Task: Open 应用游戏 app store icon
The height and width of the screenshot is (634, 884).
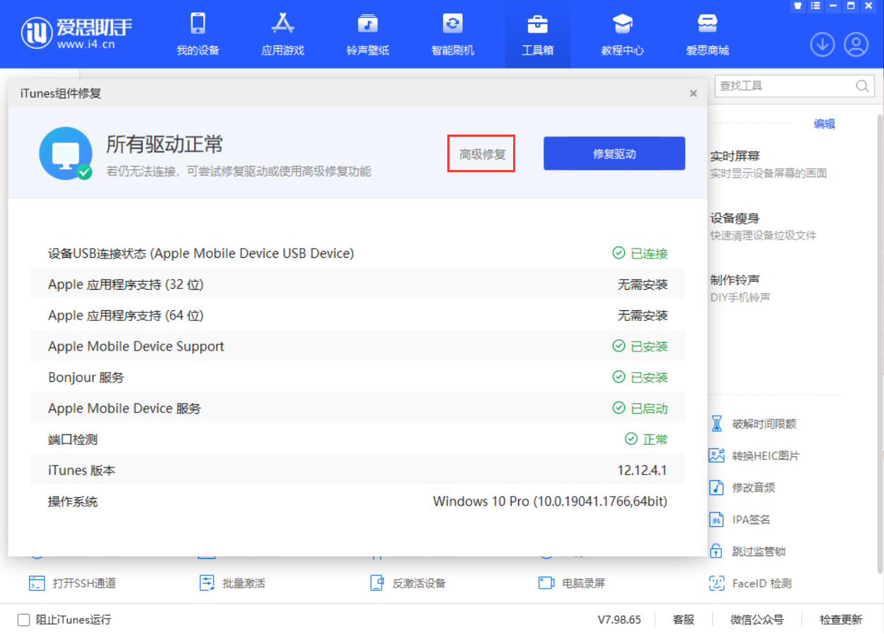Action: (282, 24)
